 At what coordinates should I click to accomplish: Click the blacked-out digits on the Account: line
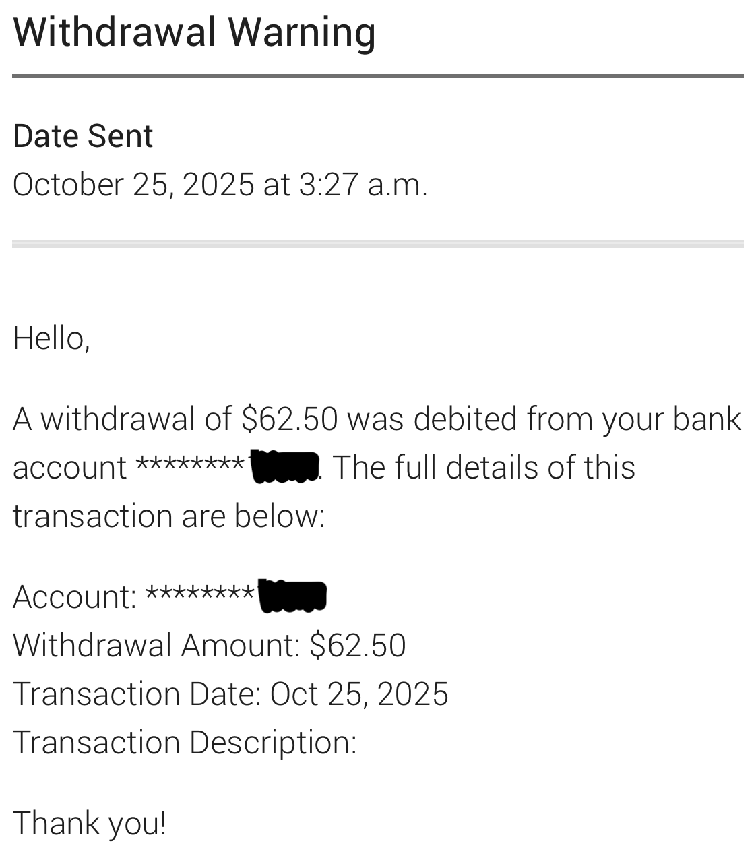(x=292, y=596)
